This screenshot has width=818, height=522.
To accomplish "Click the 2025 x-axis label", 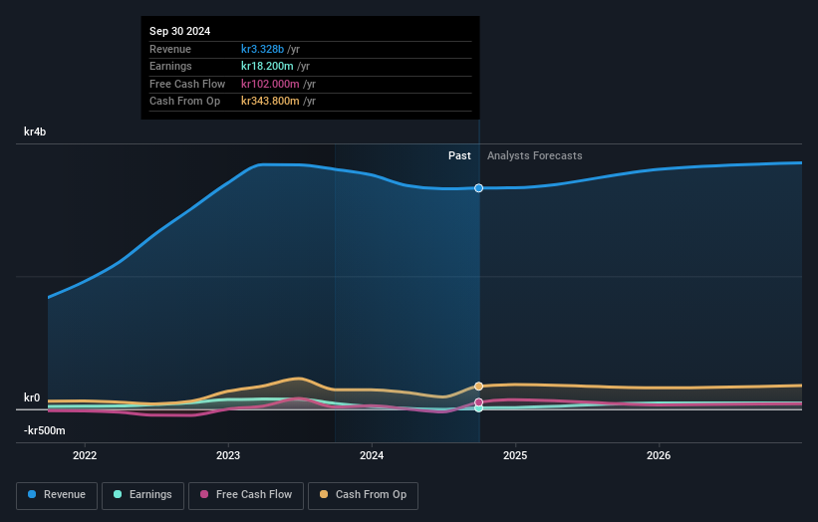I will (x=515, y=456).
